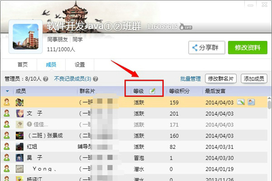Click the avatar of member 佳佳
Viewport: 272px width, 181px height.
[19, 124]
